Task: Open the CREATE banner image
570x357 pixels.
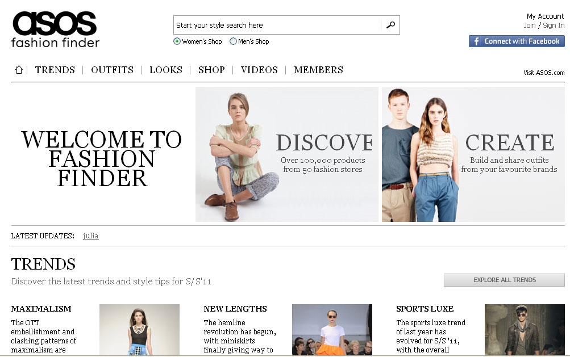Action: 473,154
